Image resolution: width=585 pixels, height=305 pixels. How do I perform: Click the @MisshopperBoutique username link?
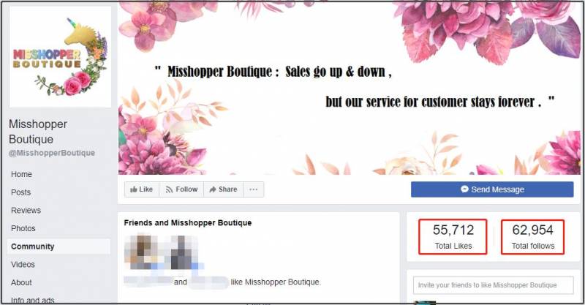point(52,153)
